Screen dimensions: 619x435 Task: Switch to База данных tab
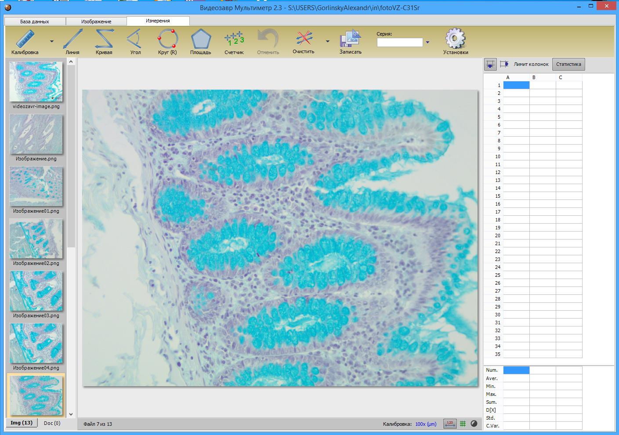35,22
